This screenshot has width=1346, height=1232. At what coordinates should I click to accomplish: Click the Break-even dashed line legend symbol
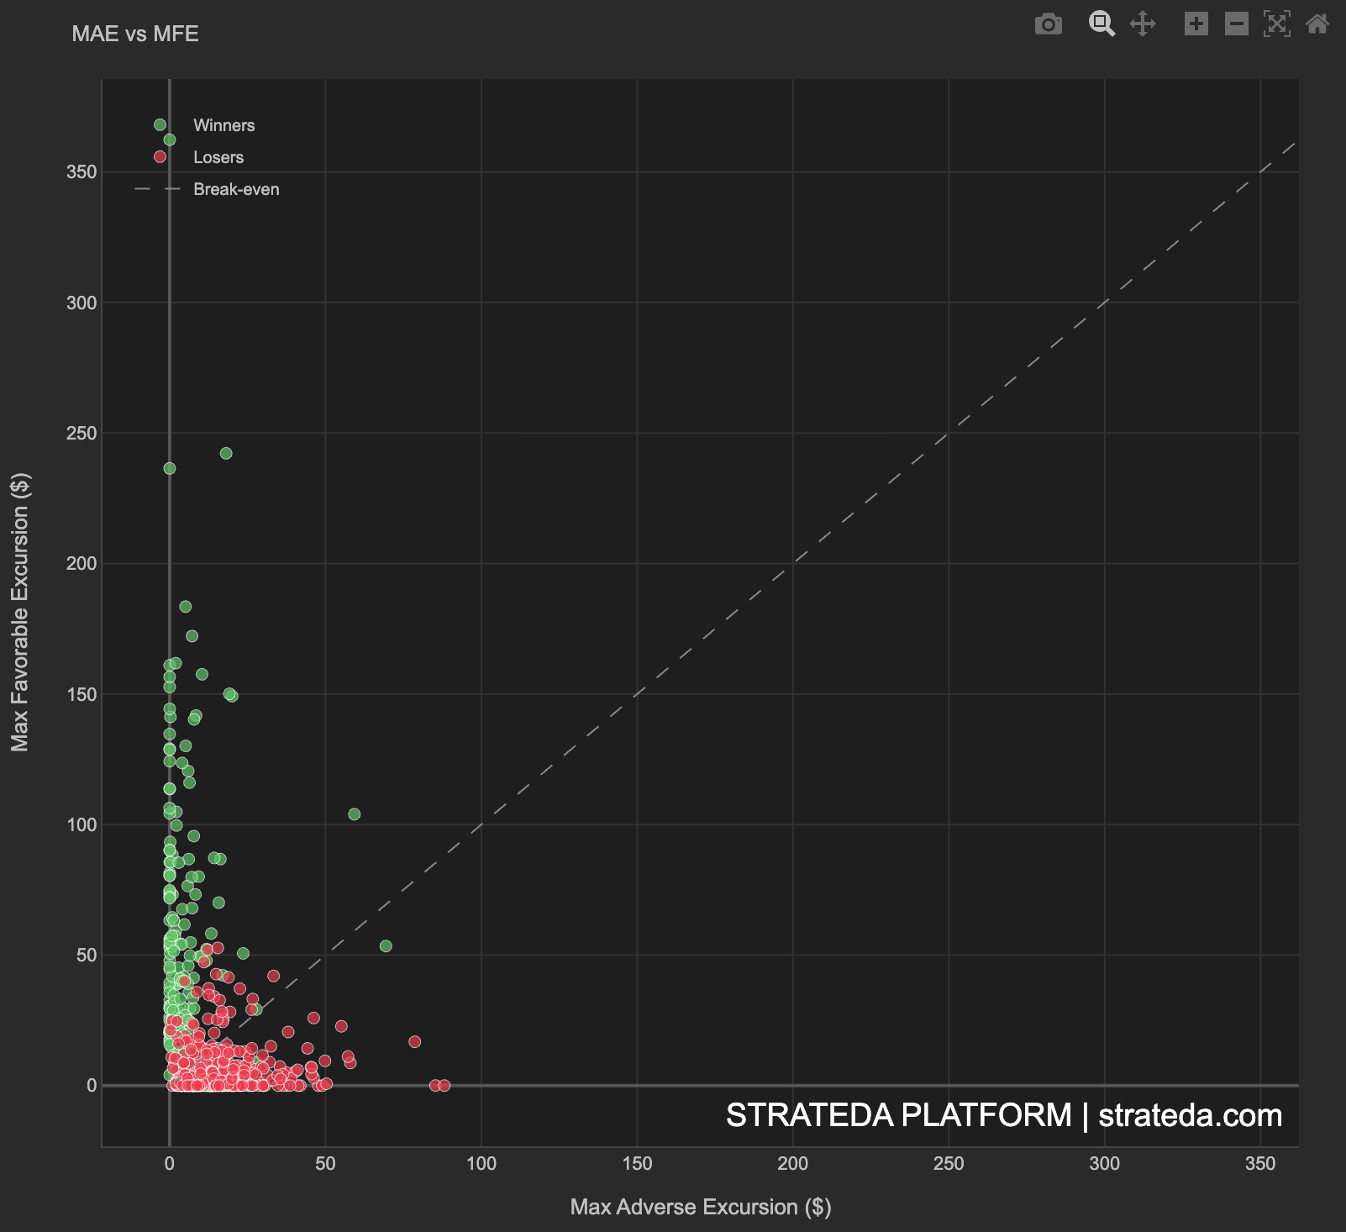(156, 189)
